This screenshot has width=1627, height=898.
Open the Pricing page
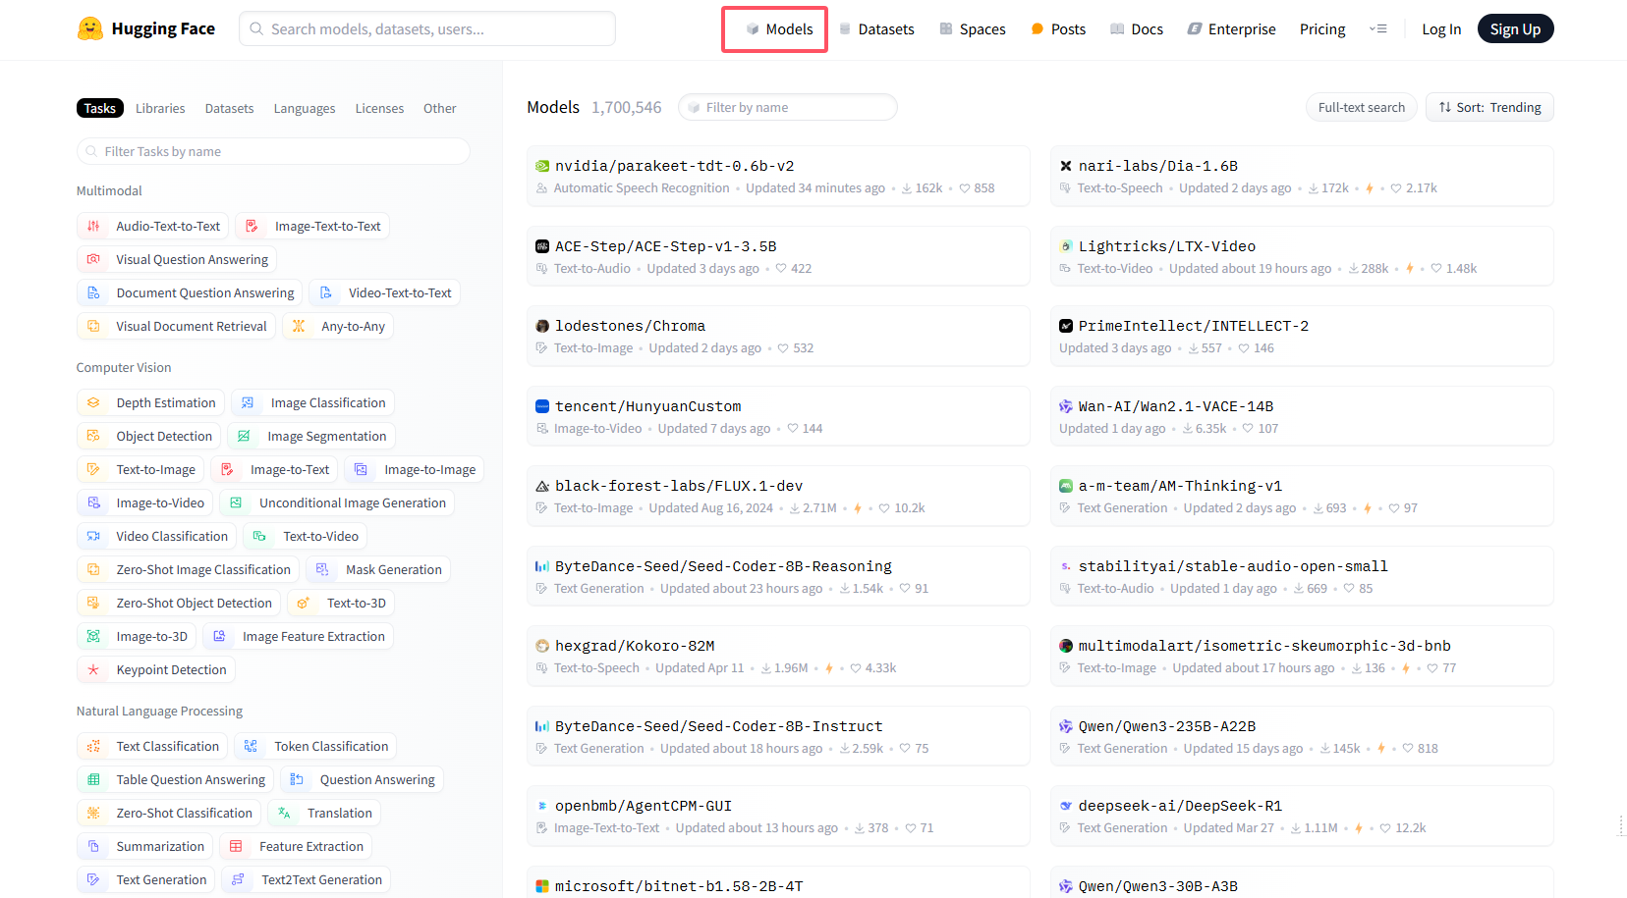(x=1322, y=29)
